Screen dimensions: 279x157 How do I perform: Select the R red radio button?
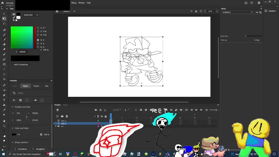pyautogui.click(x=38, y=40)
